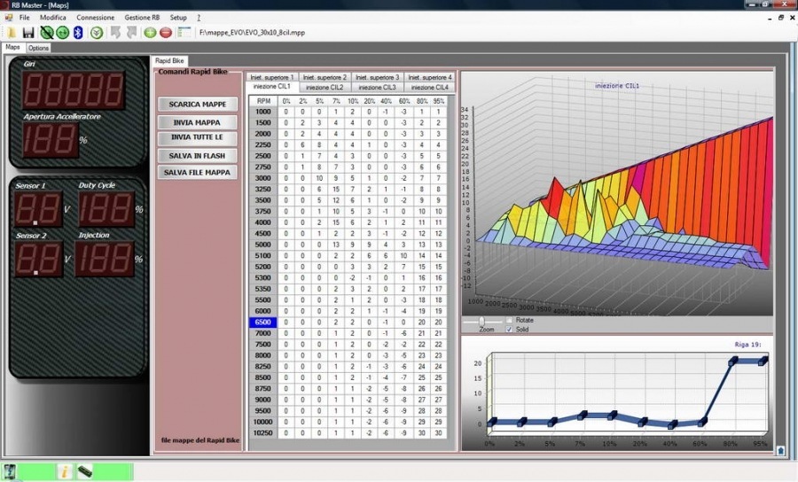Image resolution: width=798 pixels, height=482 pixels.
Task: Click the green download arrows icon
Action: (x=97, y=33)
